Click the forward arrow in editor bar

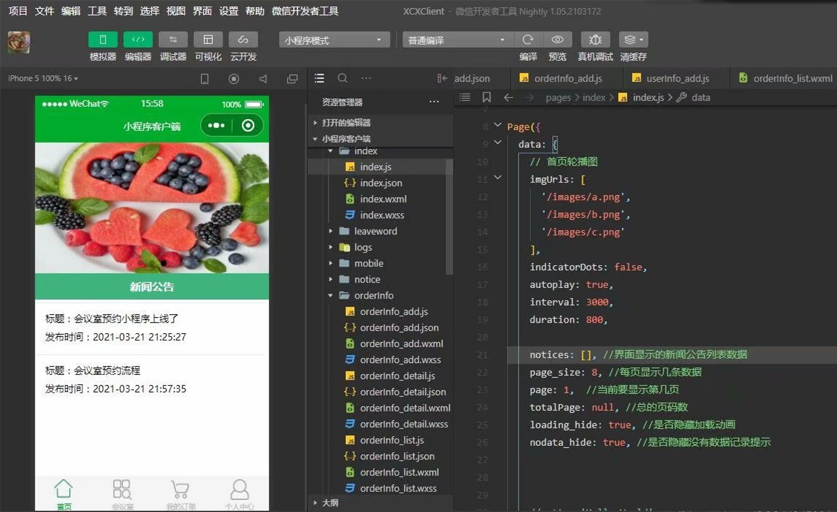coord(528,97)
